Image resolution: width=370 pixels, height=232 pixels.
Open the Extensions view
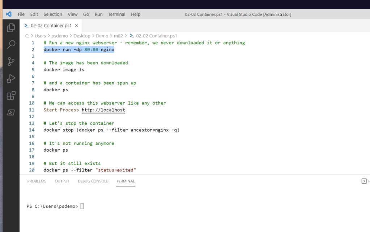pyautogui.click(x=11, y=95)
